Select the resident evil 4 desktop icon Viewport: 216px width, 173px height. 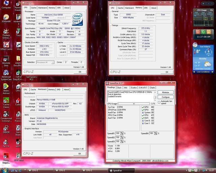click(x=18, y=19)
